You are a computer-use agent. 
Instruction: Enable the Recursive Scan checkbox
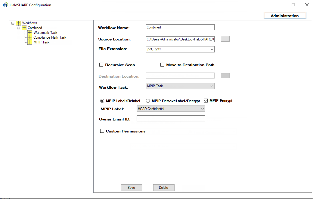[x=101, y=65]
